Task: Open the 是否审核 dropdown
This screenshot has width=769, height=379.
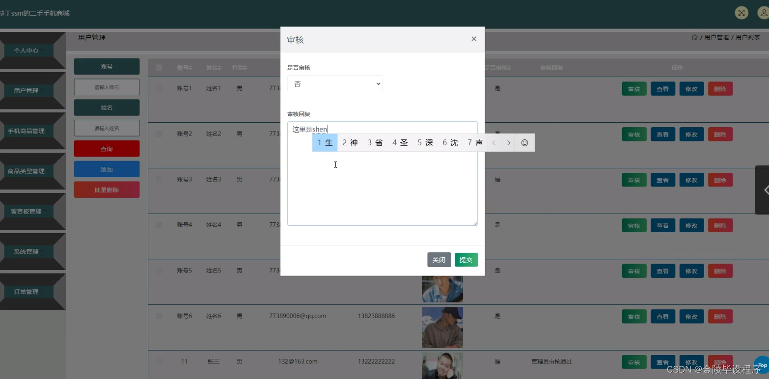Action: 334,83
